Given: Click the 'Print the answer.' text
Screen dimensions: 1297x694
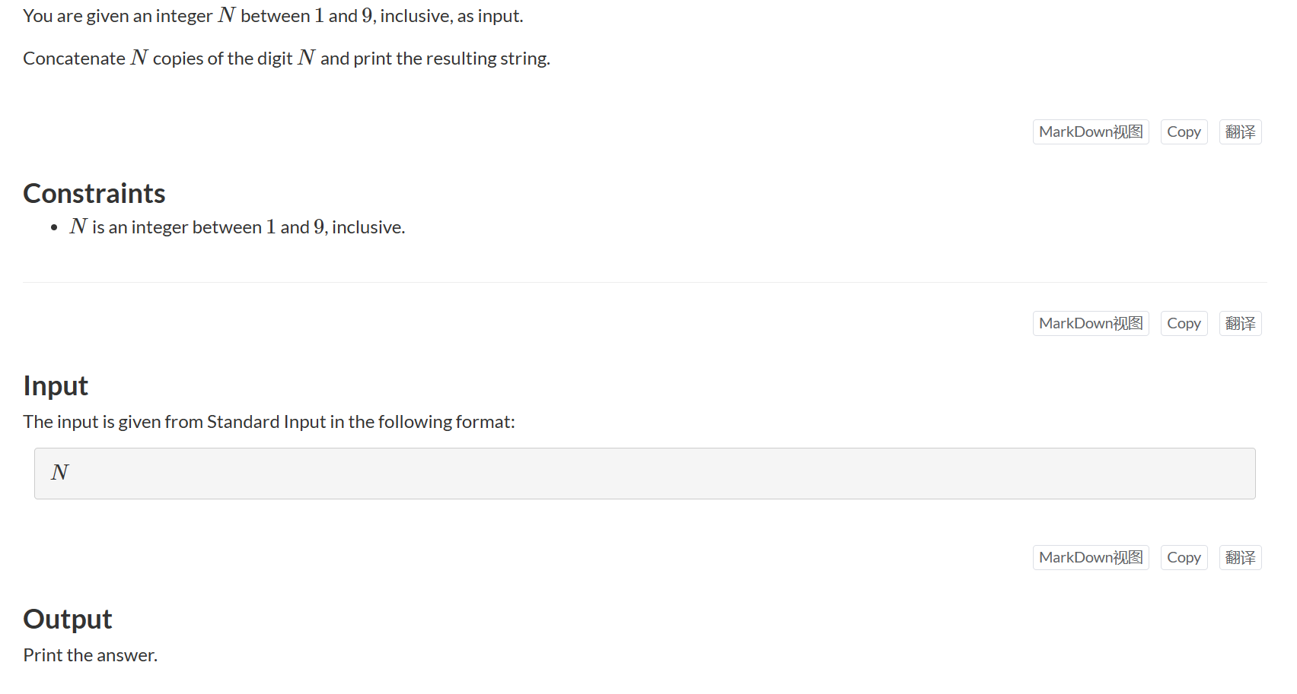Looking at the screenshot, I should point(91,655).
